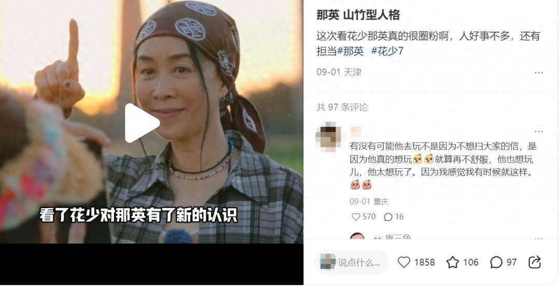The height and width of the screenshot is (296, 560).
Task: Click the first commenter's username
Action: [356, 131]
